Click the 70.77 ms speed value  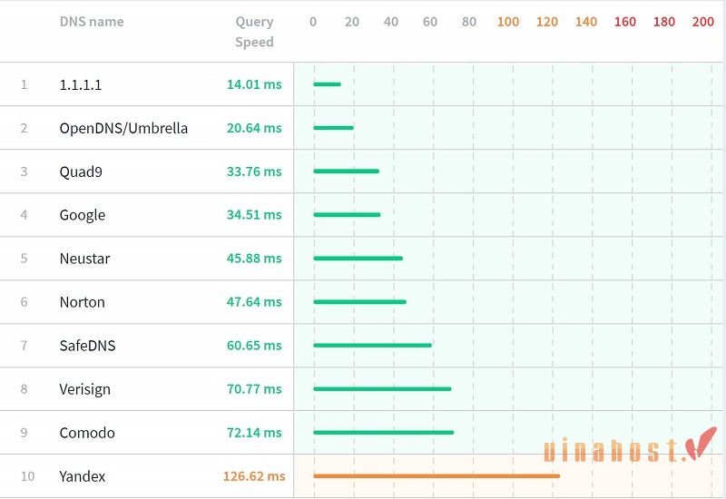(254, 389)
